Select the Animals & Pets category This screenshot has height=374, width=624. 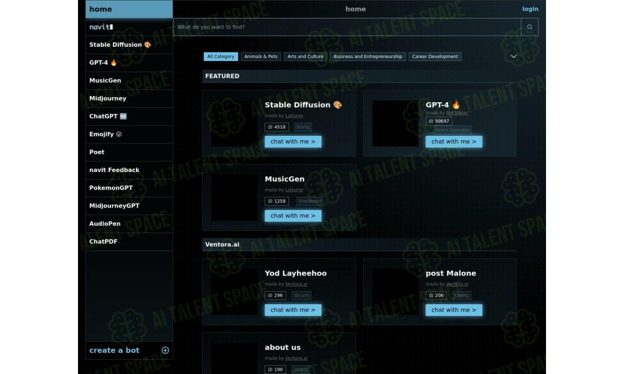261,57
